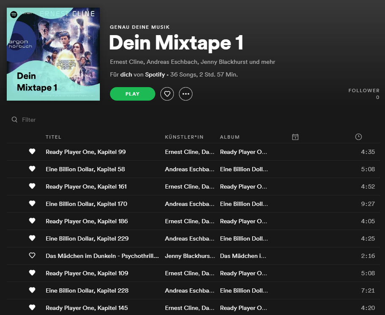The width and height of the screenshot is (385, 315).
Task: Sort tracks by TITEL column header
Action: click(x=53, y=137)
